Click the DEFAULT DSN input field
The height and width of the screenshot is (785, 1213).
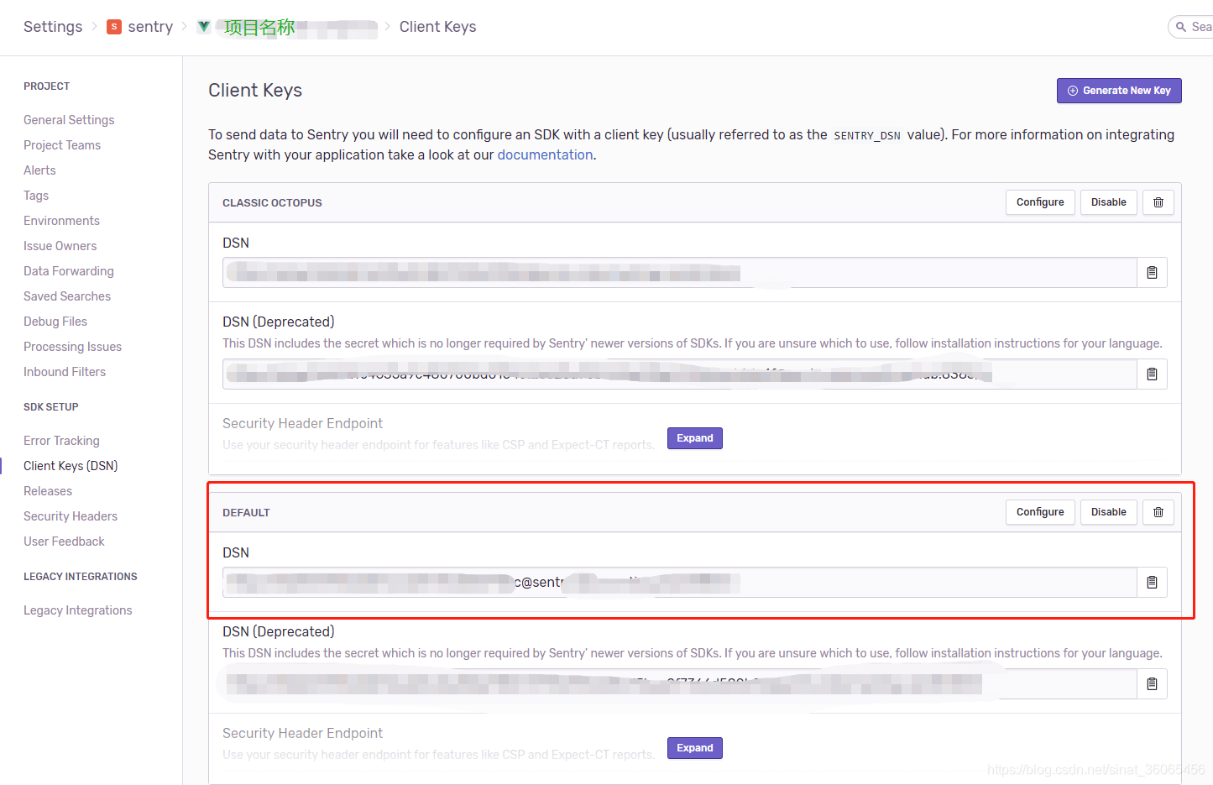pyautogui.click(x=839, y=583)
